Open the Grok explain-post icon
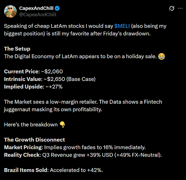The image size is (186, 180). 172,8
